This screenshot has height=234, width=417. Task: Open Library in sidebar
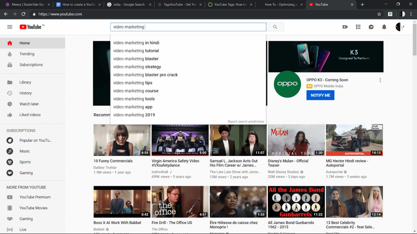pos(33,82)
